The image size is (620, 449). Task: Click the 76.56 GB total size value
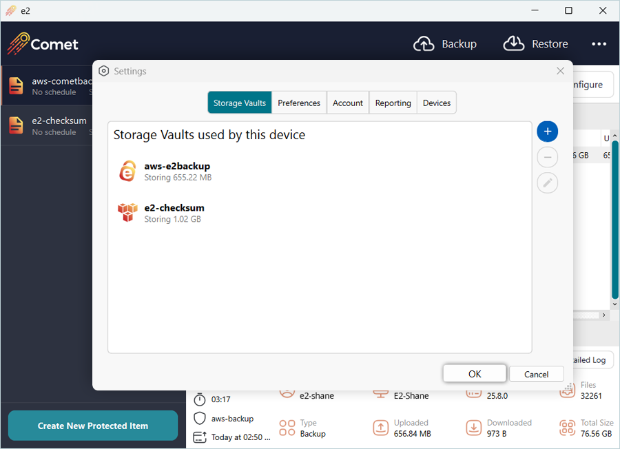tap(596, 434)
